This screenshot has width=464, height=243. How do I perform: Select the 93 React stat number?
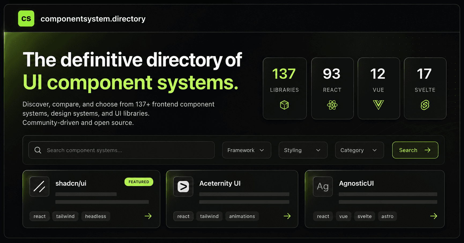click(332, 74)
